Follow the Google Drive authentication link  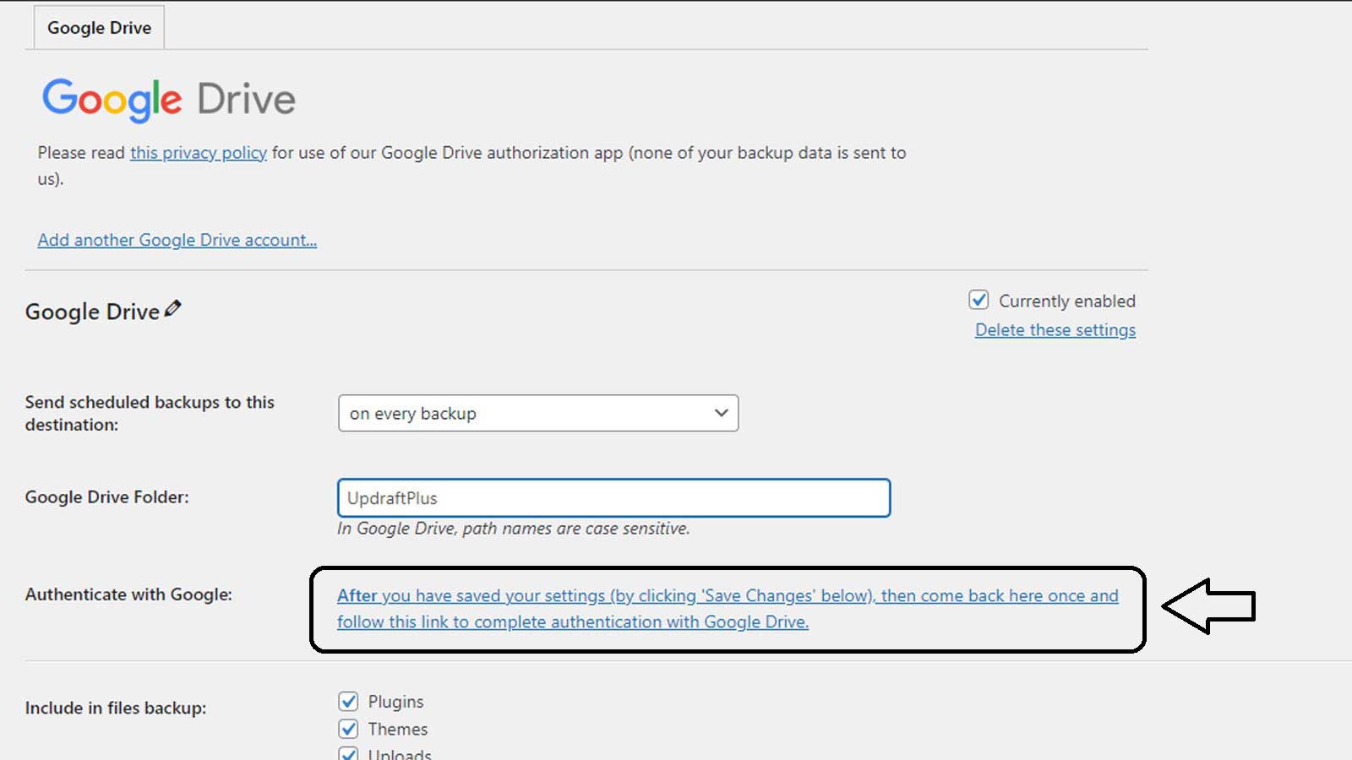[728, 609]
